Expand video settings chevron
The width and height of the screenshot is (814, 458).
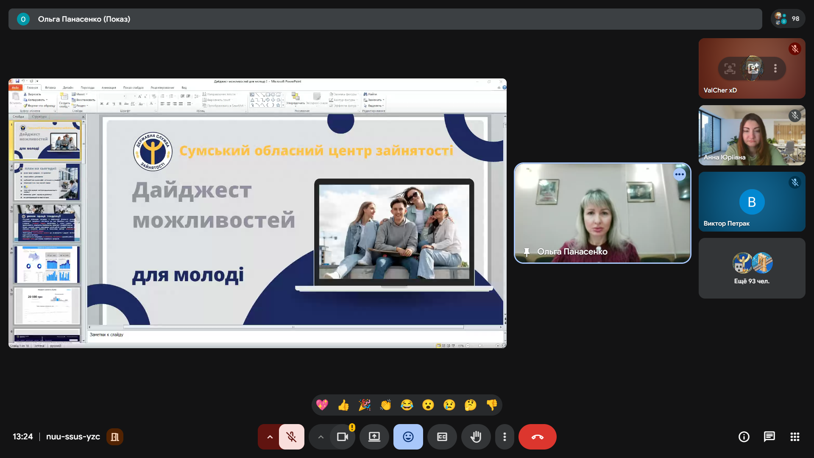click(x=321, y=437)
